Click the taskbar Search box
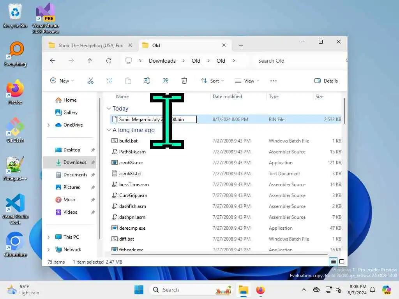The height and width of the screenshot is (299, 399). point(192,290)
